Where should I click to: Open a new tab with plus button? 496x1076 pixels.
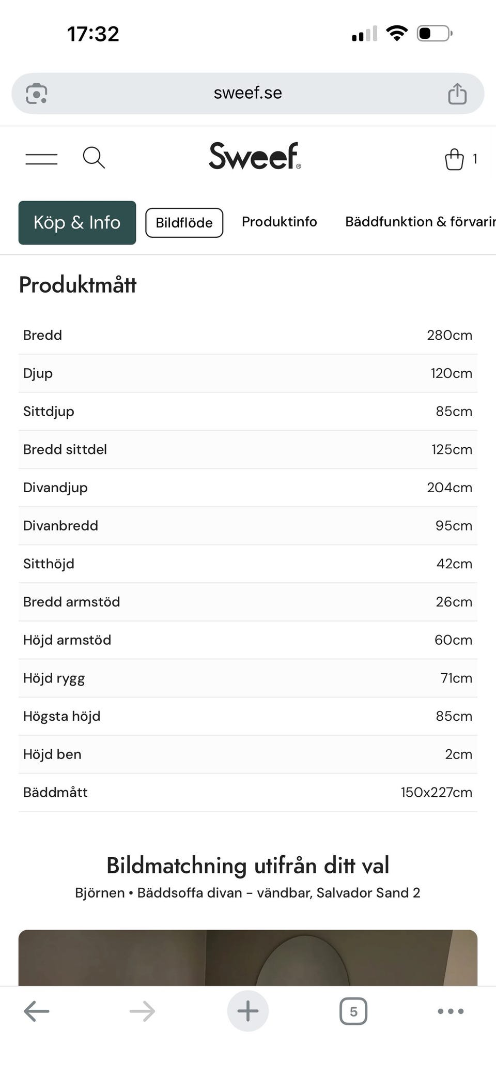(x=248, y=1011)
